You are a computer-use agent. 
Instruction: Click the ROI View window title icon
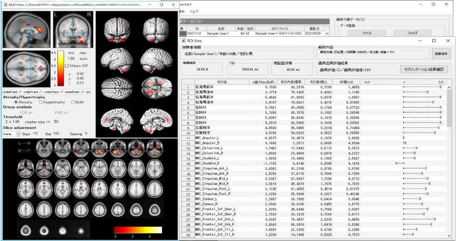pyautogui.click(x=184, y=41)
